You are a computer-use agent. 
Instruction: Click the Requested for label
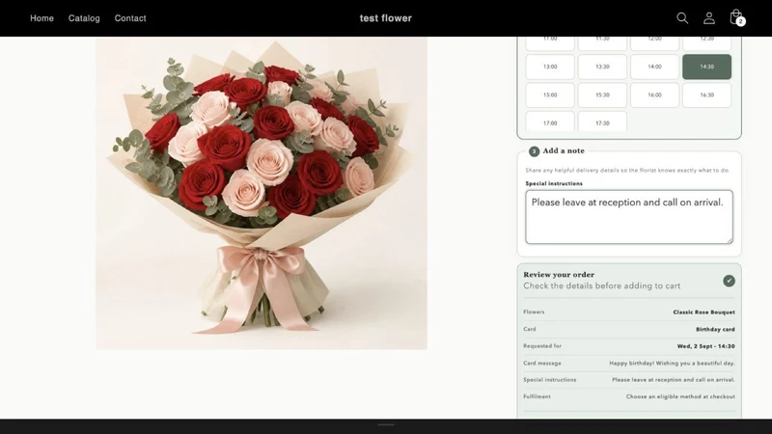[x=542, y=346]
